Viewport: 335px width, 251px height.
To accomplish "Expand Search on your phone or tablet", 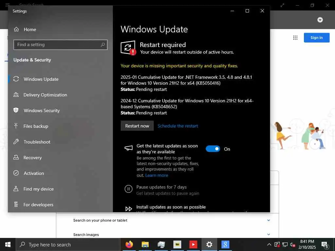I will click(x=269, y=220).
